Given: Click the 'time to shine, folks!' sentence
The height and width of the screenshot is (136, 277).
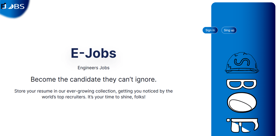Looking at the screenshot, I should 117,97.
